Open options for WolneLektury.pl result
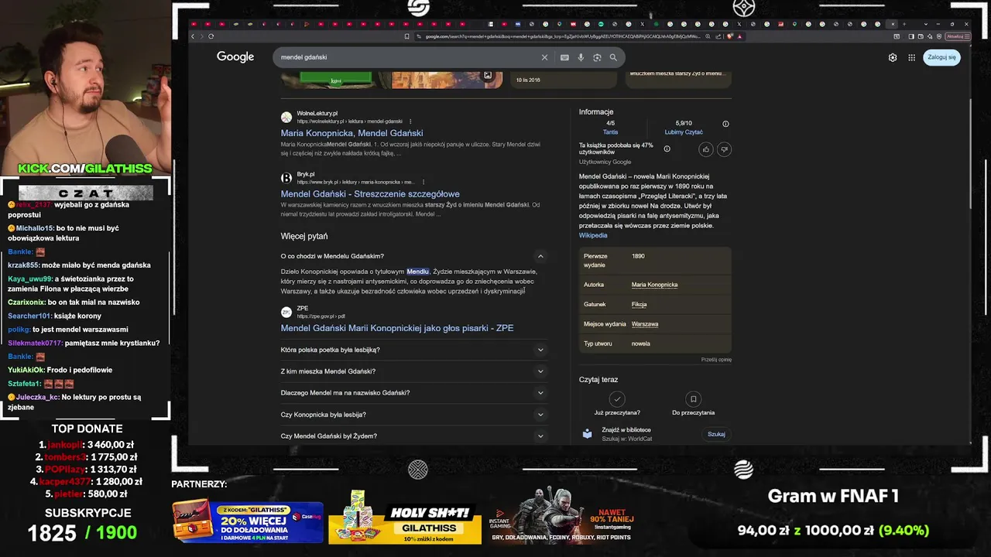The height and width of the screenshot is (557, 991). (410, 121)
